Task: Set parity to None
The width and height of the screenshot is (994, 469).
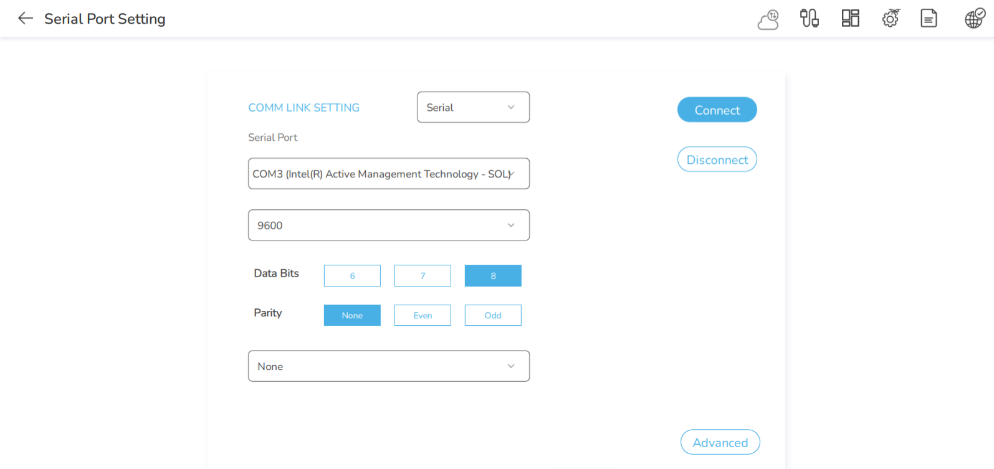Action: click(352, 316)
